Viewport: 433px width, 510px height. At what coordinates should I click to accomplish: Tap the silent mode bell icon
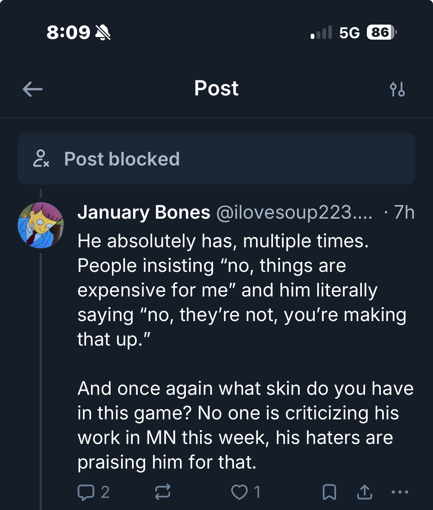[x=103, y=32]
